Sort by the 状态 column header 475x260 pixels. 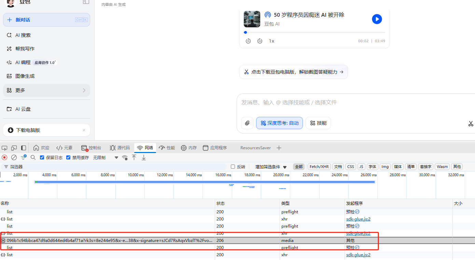(248, 203)
